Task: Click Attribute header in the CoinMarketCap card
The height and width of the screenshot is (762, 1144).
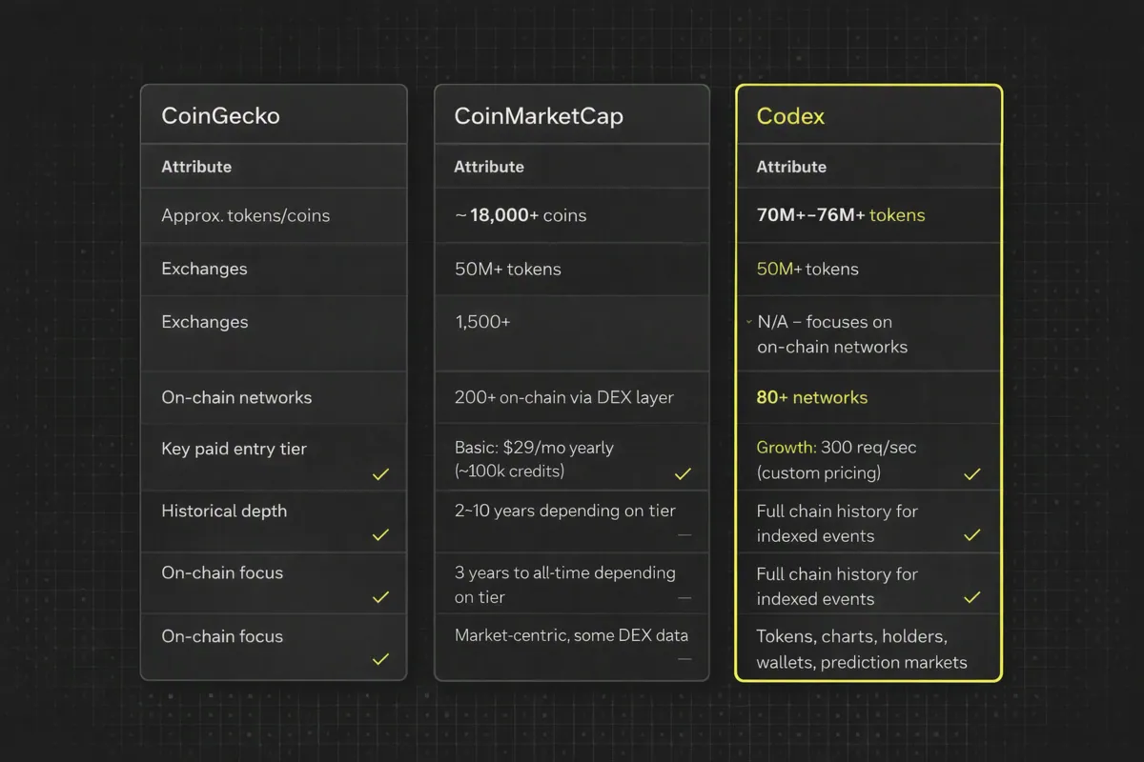Action: (489, 167)
